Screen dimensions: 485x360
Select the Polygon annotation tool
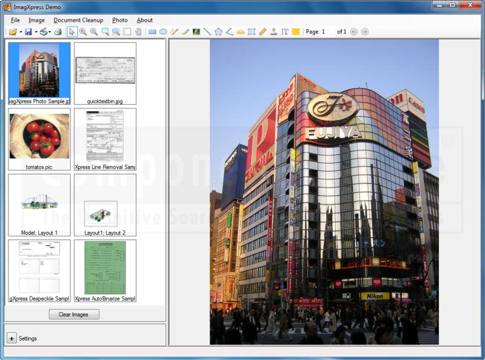coord(218,32)
